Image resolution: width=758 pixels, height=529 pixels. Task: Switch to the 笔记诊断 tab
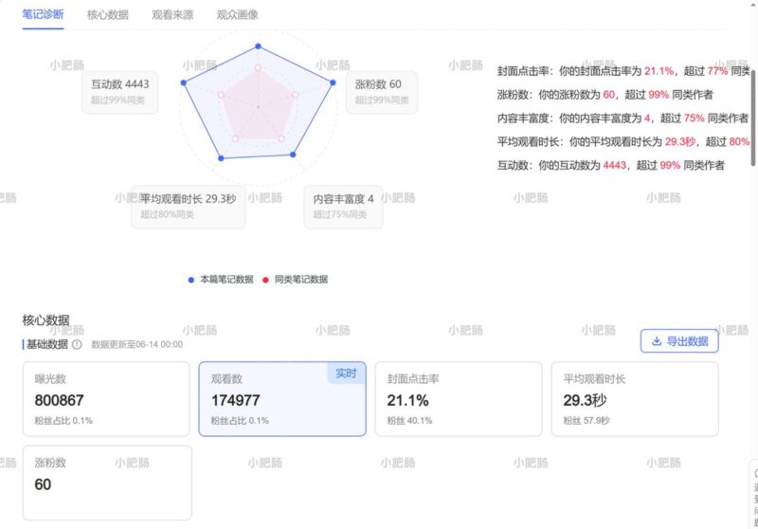[43, 14]
